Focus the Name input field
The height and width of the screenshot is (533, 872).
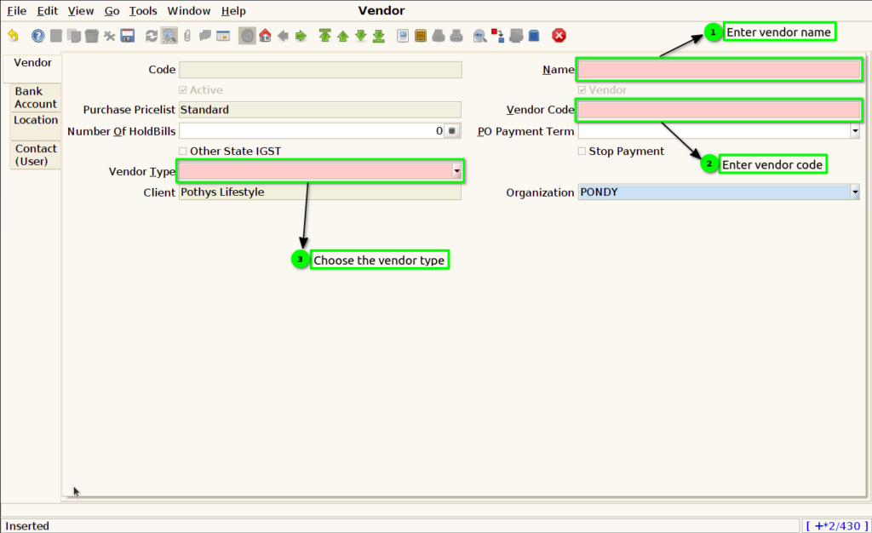click(x=719, y=70)
